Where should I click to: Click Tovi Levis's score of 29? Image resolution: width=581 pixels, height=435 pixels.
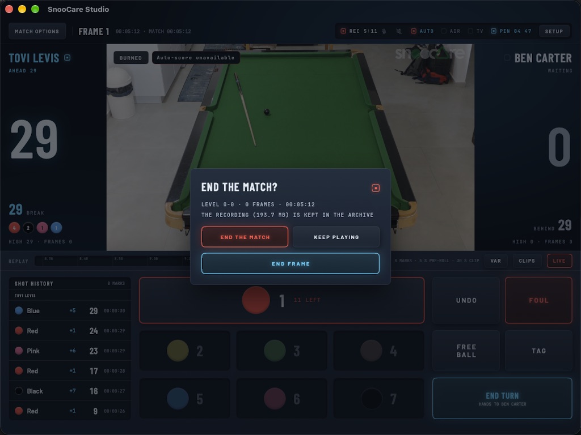(x=33, y=139)
